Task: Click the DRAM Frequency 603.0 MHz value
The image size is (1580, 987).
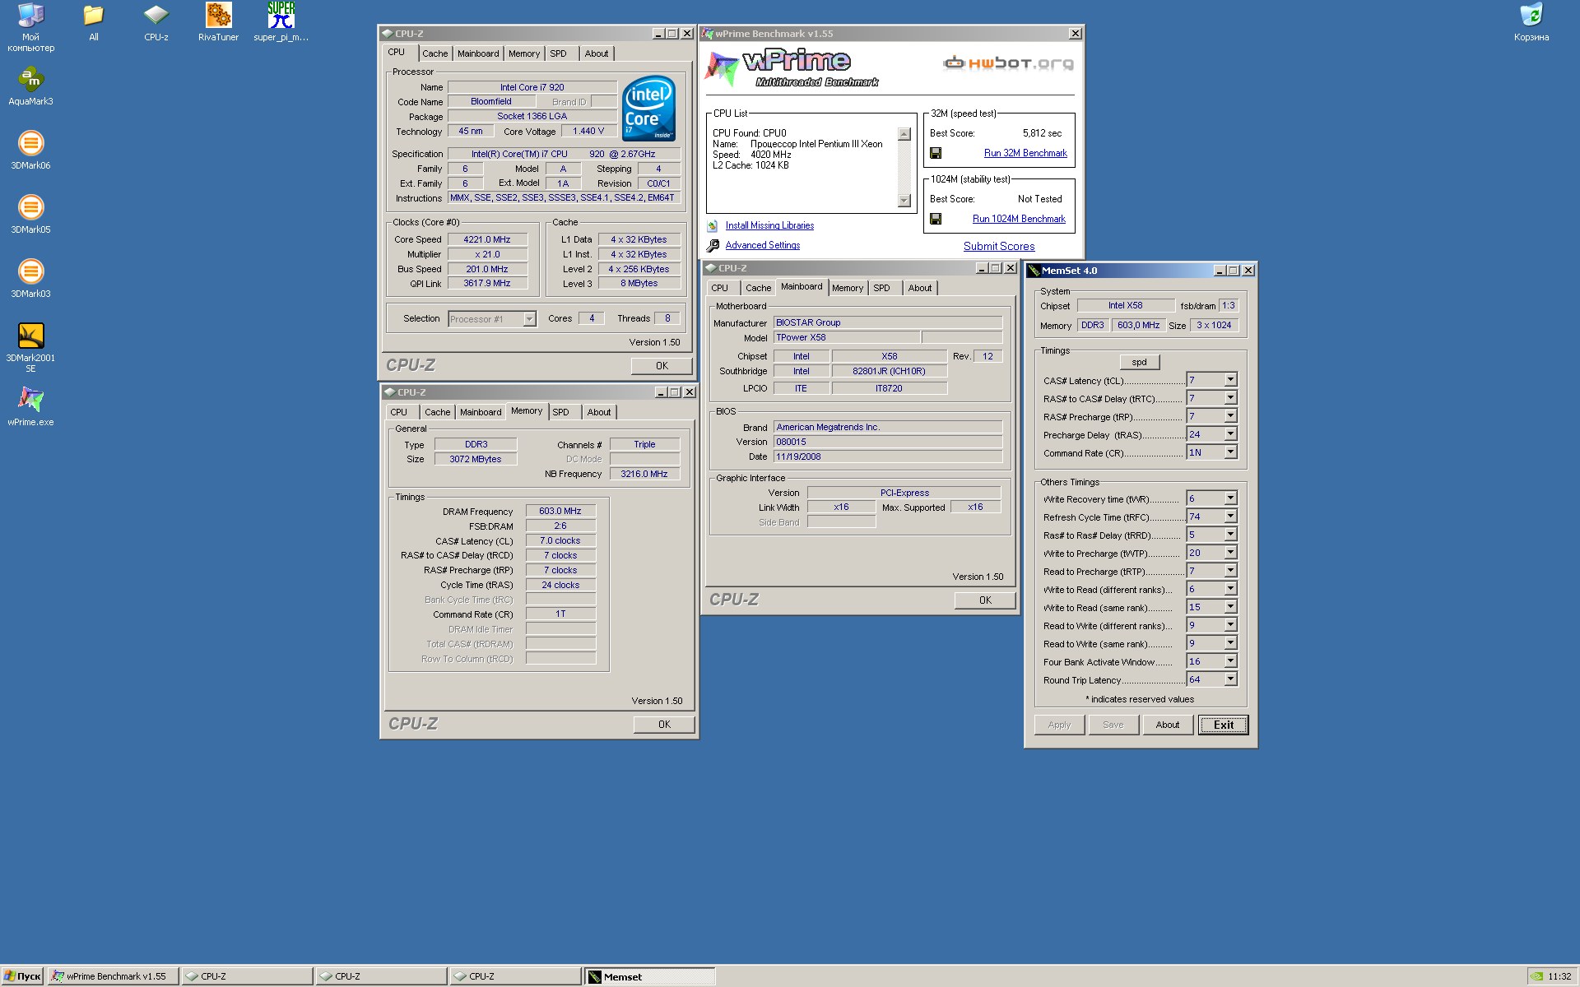Action: click(560, 511)
